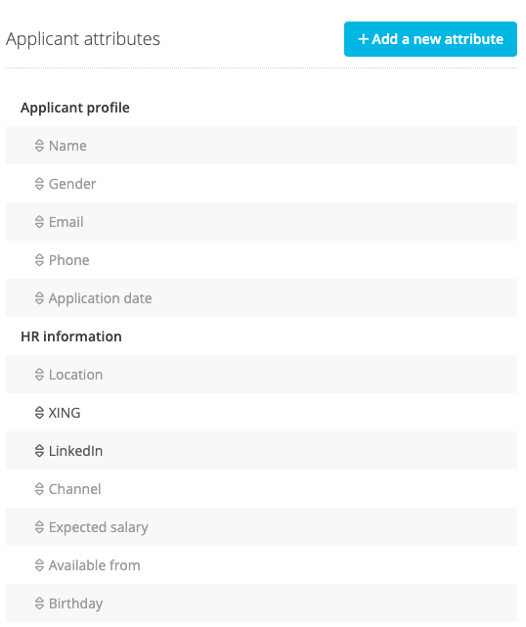Select the drag handle icon for Phone
526x627 pixels.
39,260
